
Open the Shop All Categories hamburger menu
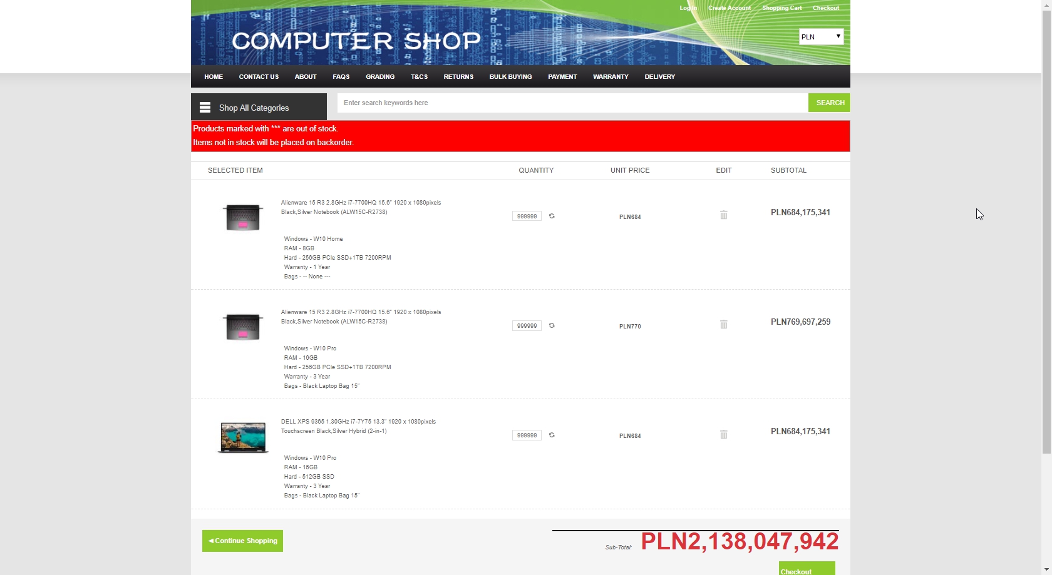[x=205, y=108]
